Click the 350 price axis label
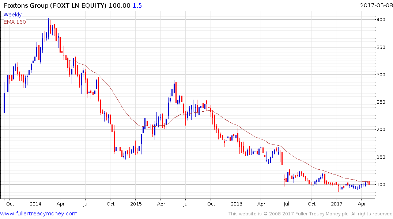This screenshot has height=219, width=393. point(381,47)
